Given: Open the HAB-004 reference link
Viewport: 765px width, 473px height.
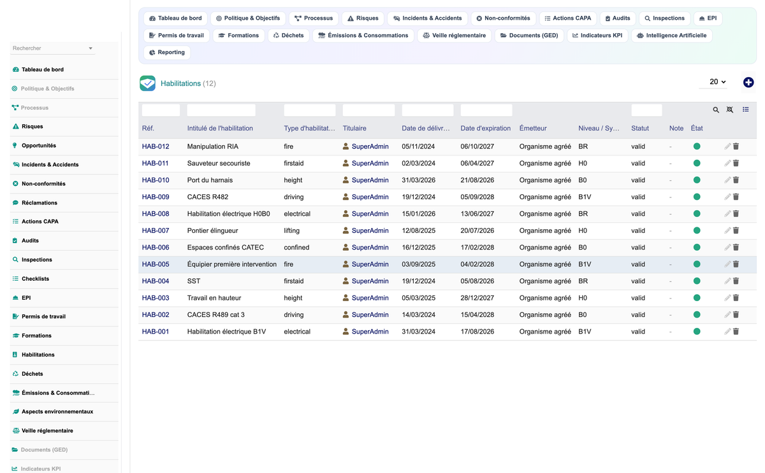Looking at the screenshot, I should 156,281.
